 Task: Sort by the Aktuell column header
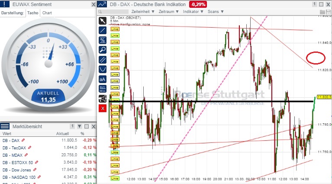coord(62,134)
